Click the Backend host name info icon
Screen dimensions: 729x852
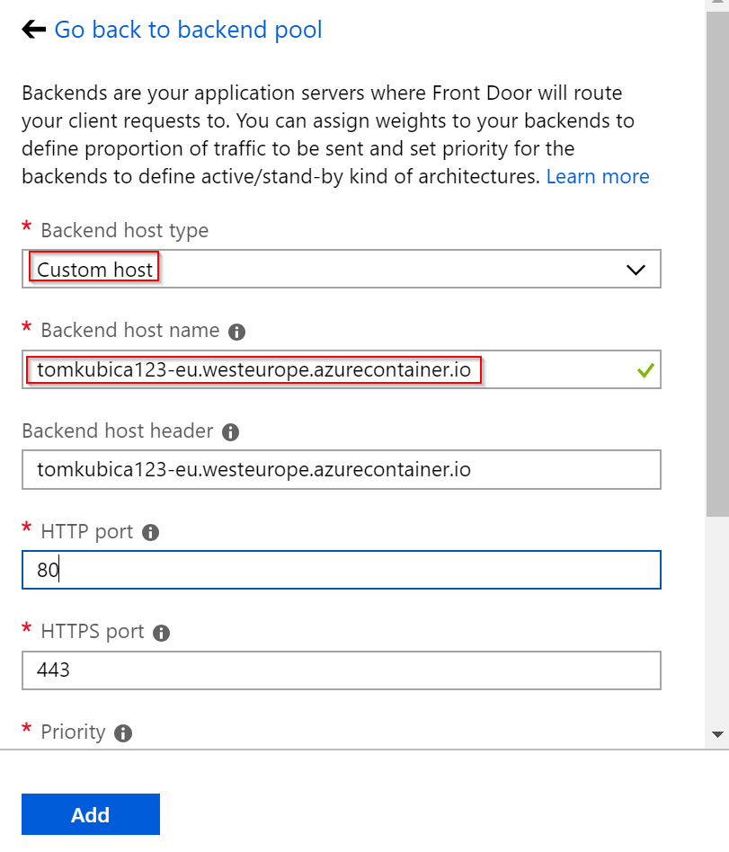236,332
